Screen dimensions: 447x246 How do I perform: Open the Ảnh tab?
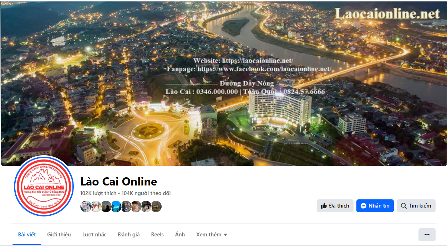click(x=180, y=235)
